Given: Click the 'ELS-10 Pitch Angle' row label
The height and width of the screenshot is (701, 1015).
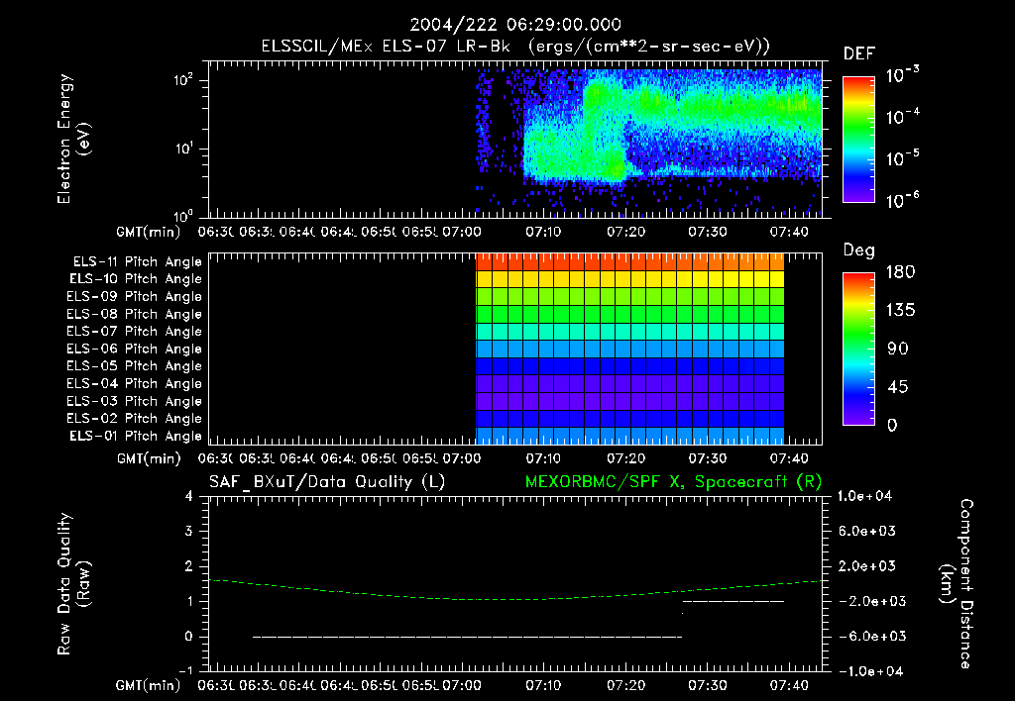Looking at the screenshot, I should point(136,279).
